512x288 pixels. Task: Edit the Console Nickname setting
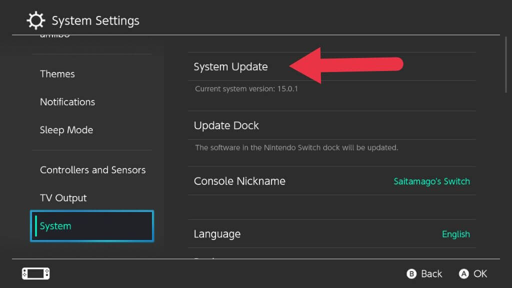pyautogui.click(x=239, y=181)
